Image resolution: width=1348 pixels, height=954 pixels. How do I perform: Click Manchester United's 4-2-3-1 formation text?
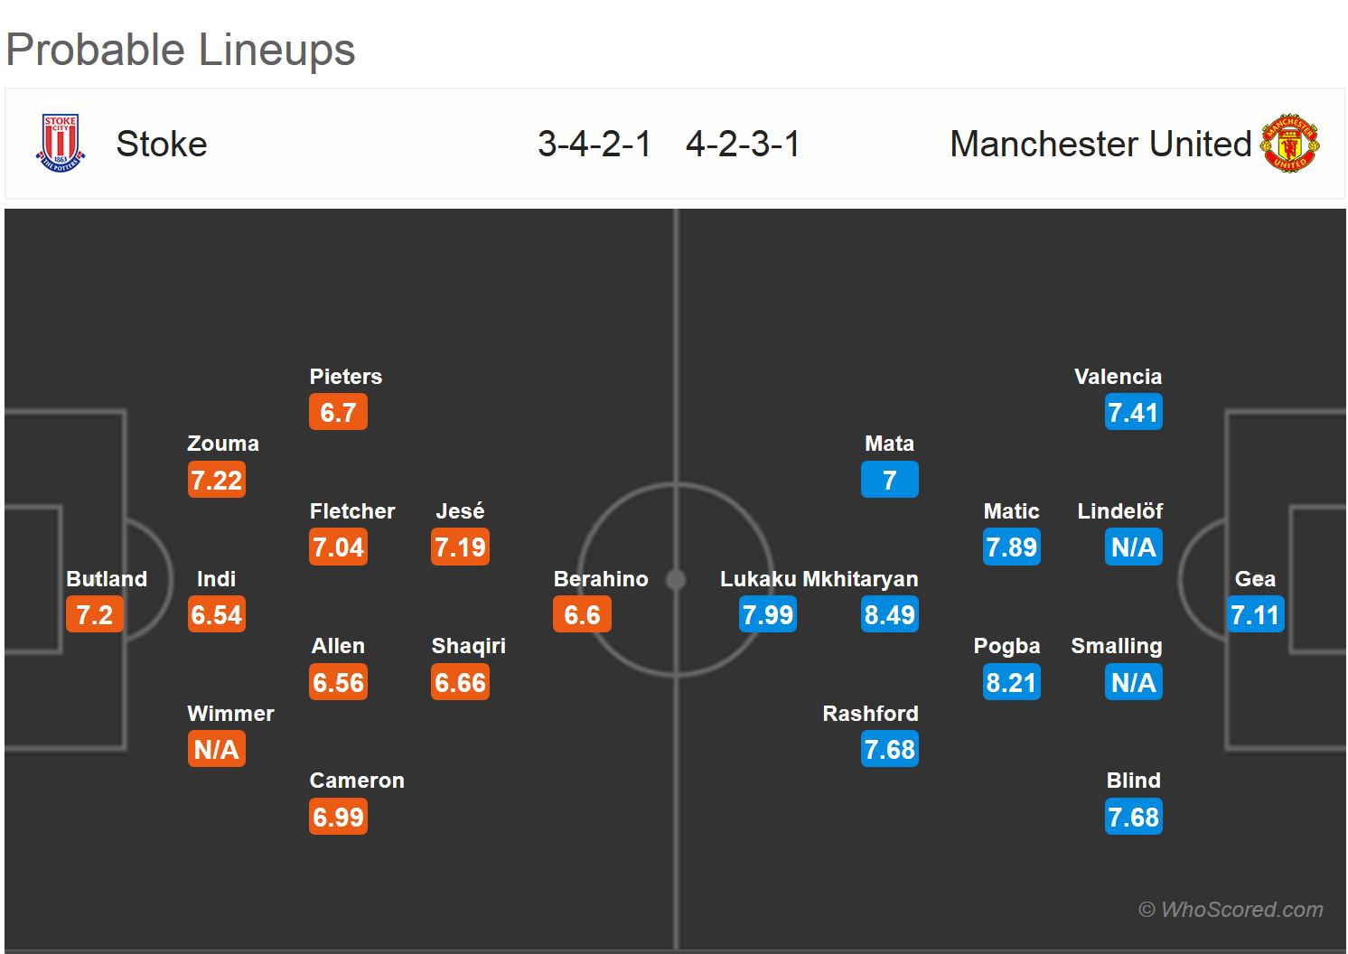[x=743, y=145]
